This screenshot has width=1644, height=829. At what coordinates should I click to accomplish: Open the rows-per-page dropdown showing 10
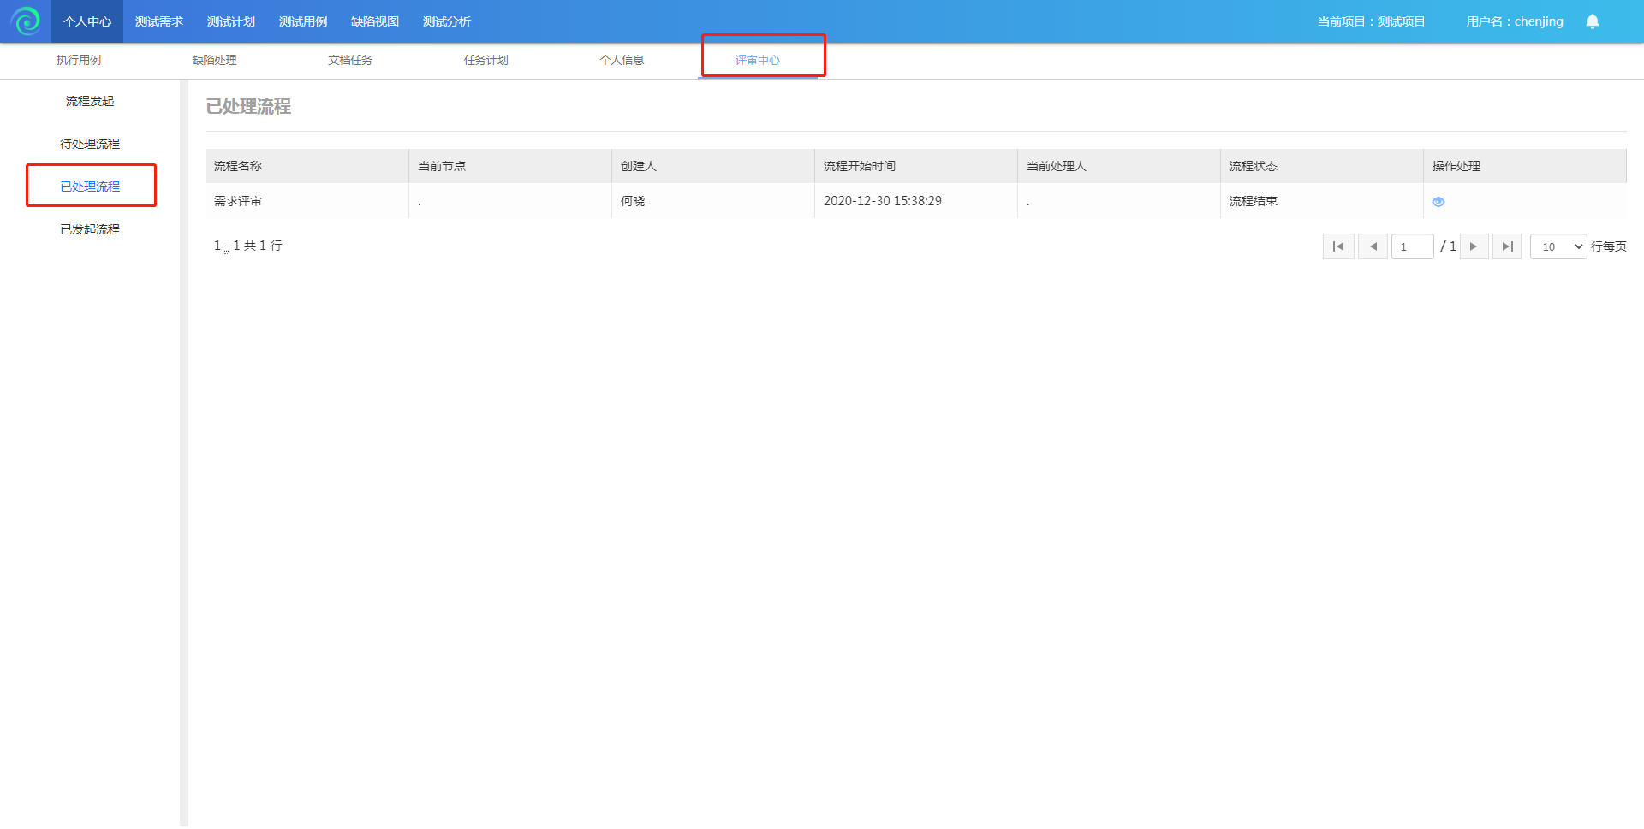coord(1558,246)
